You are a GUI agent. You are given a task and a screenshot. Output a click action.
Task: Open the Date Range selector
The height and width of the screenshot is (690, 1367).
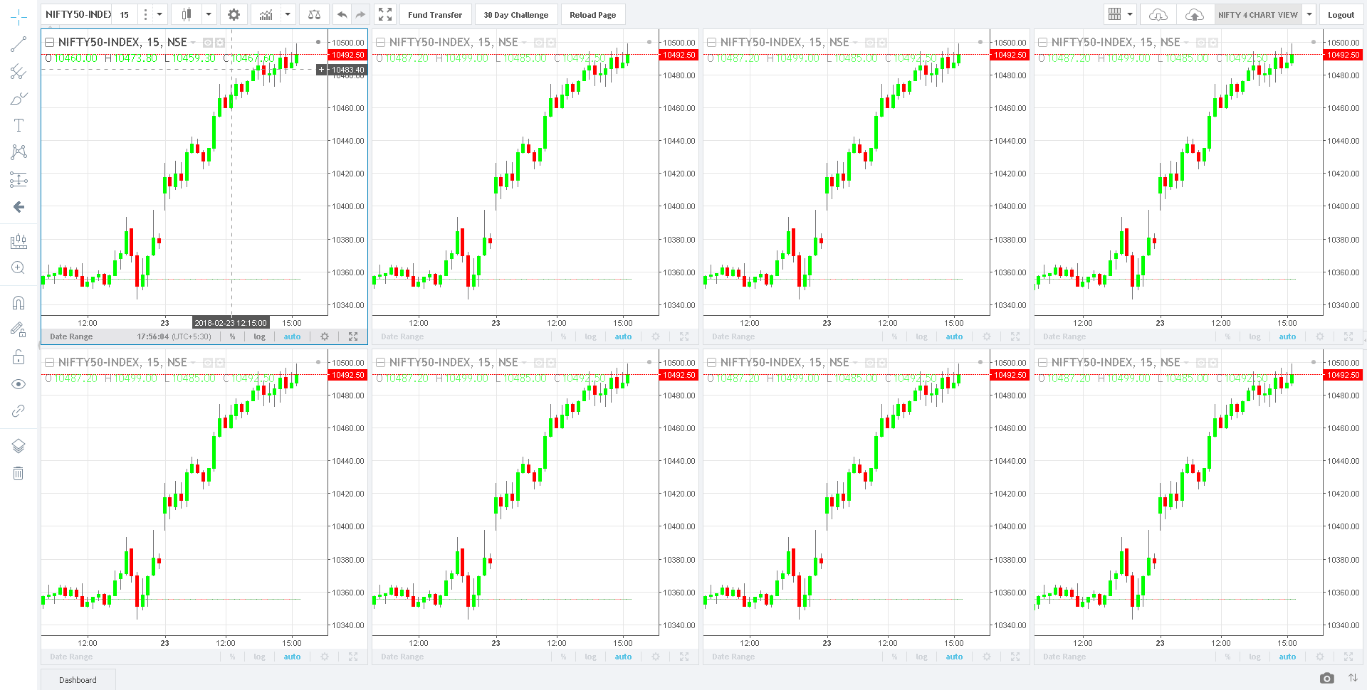click(70, 336)
